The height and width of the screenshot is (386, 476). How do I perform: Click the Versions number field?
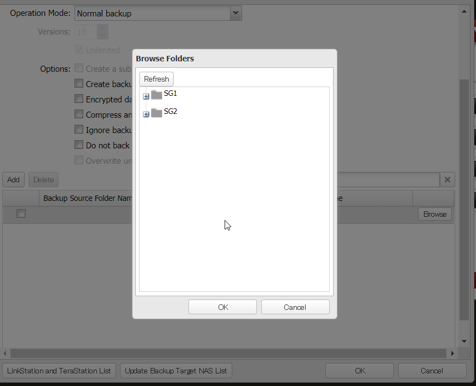[85, 32]
